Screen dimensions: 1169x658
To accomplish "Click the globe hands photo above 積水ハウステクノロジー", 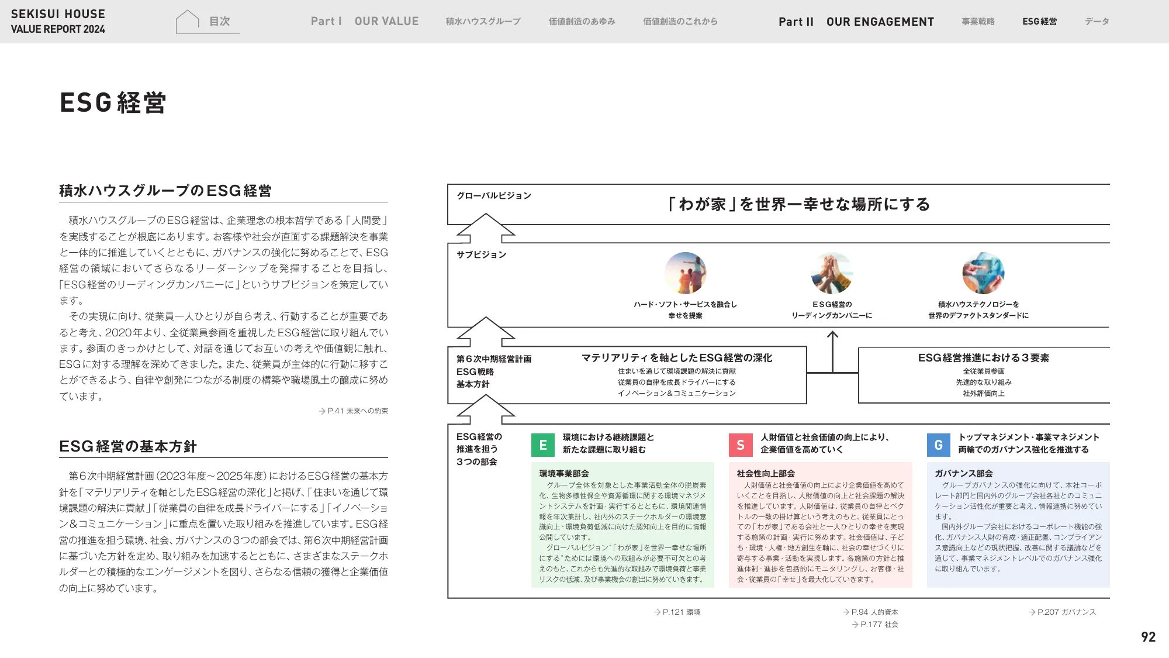I will click(x=984, y=273).
